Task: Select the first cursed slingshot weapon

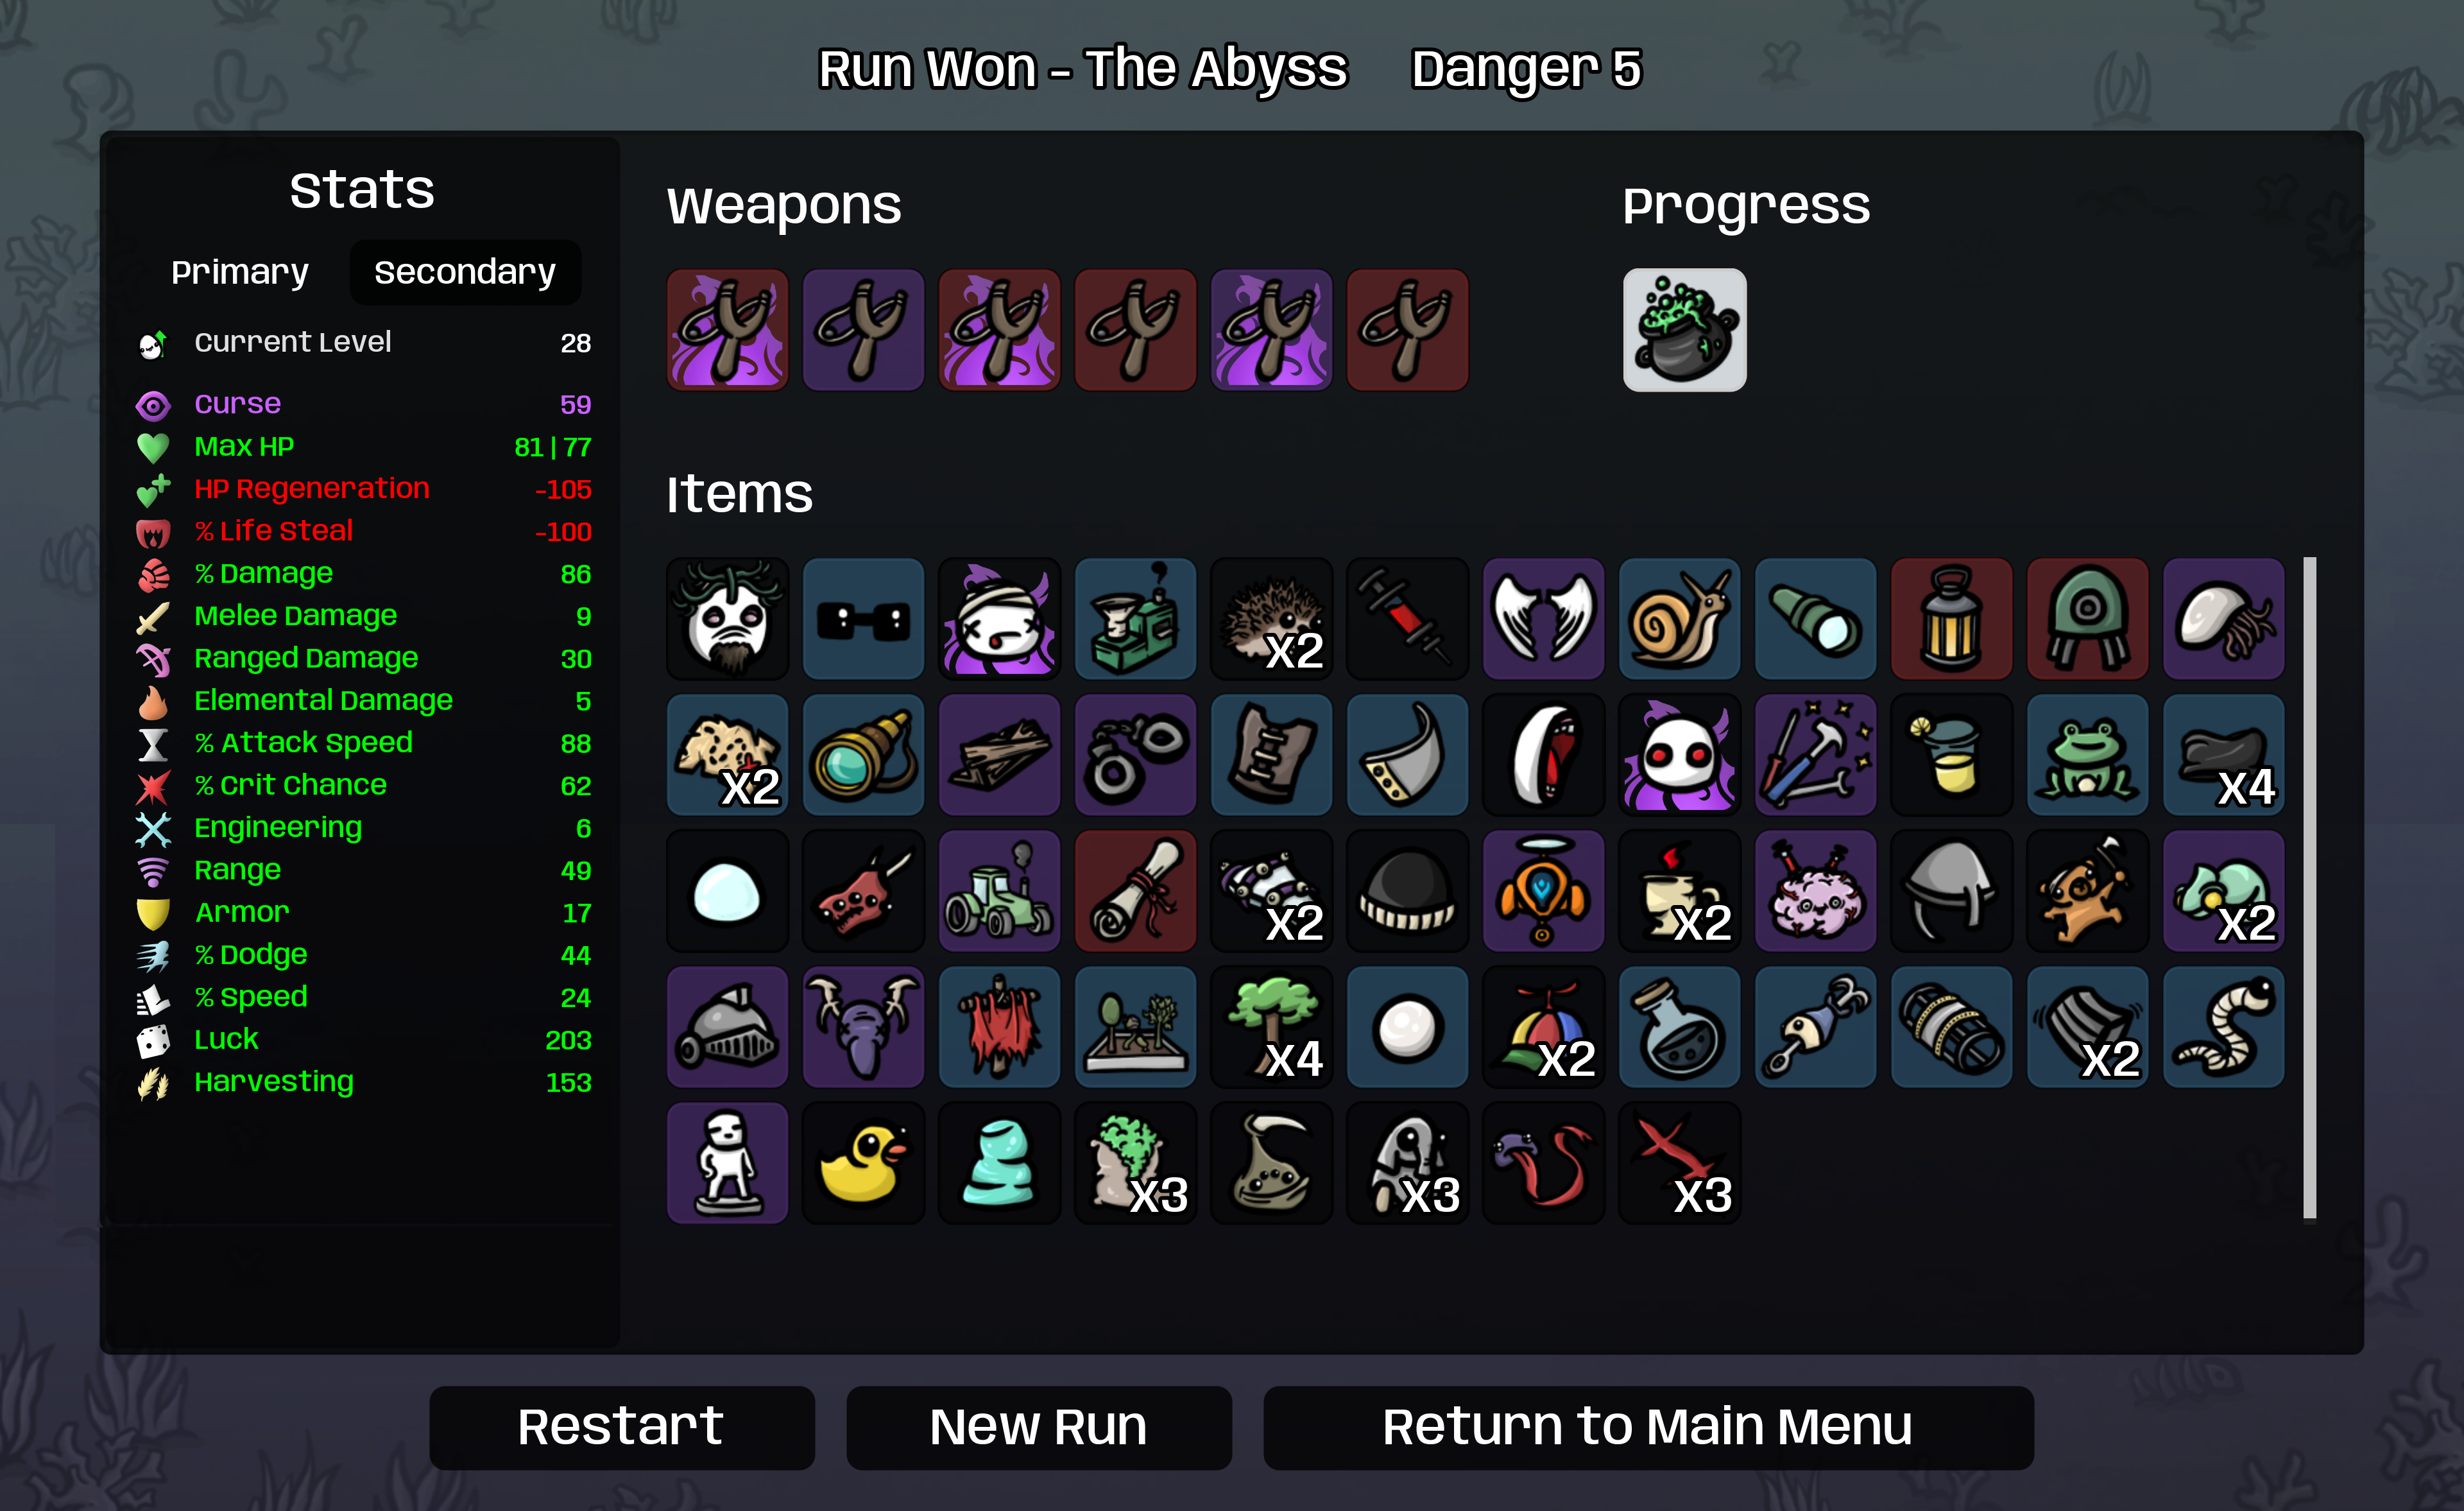Action: [727, 329]
